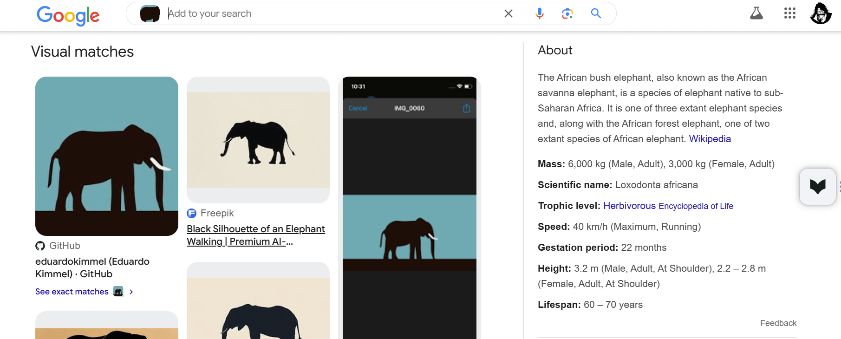The height and width of the screenshot is (339, 841).
Task: Click the Freepik favicon icon
Action: pyautogui.click(x=192, y=213)
